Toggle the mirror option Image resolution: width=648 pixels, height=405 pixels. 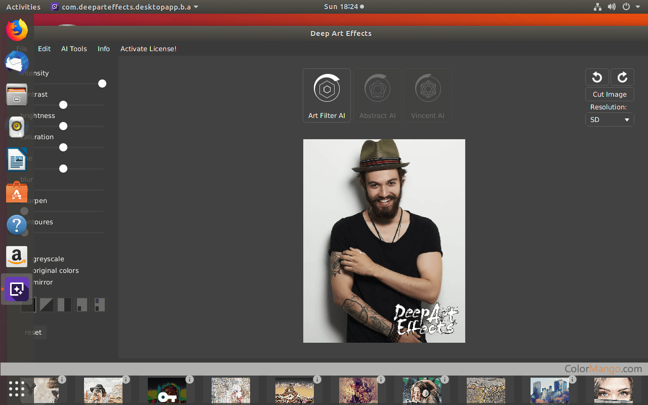click(x=43, y=282)
